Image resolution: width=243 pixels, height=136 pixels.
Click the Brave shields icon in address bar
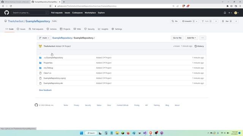click(183, 6)
